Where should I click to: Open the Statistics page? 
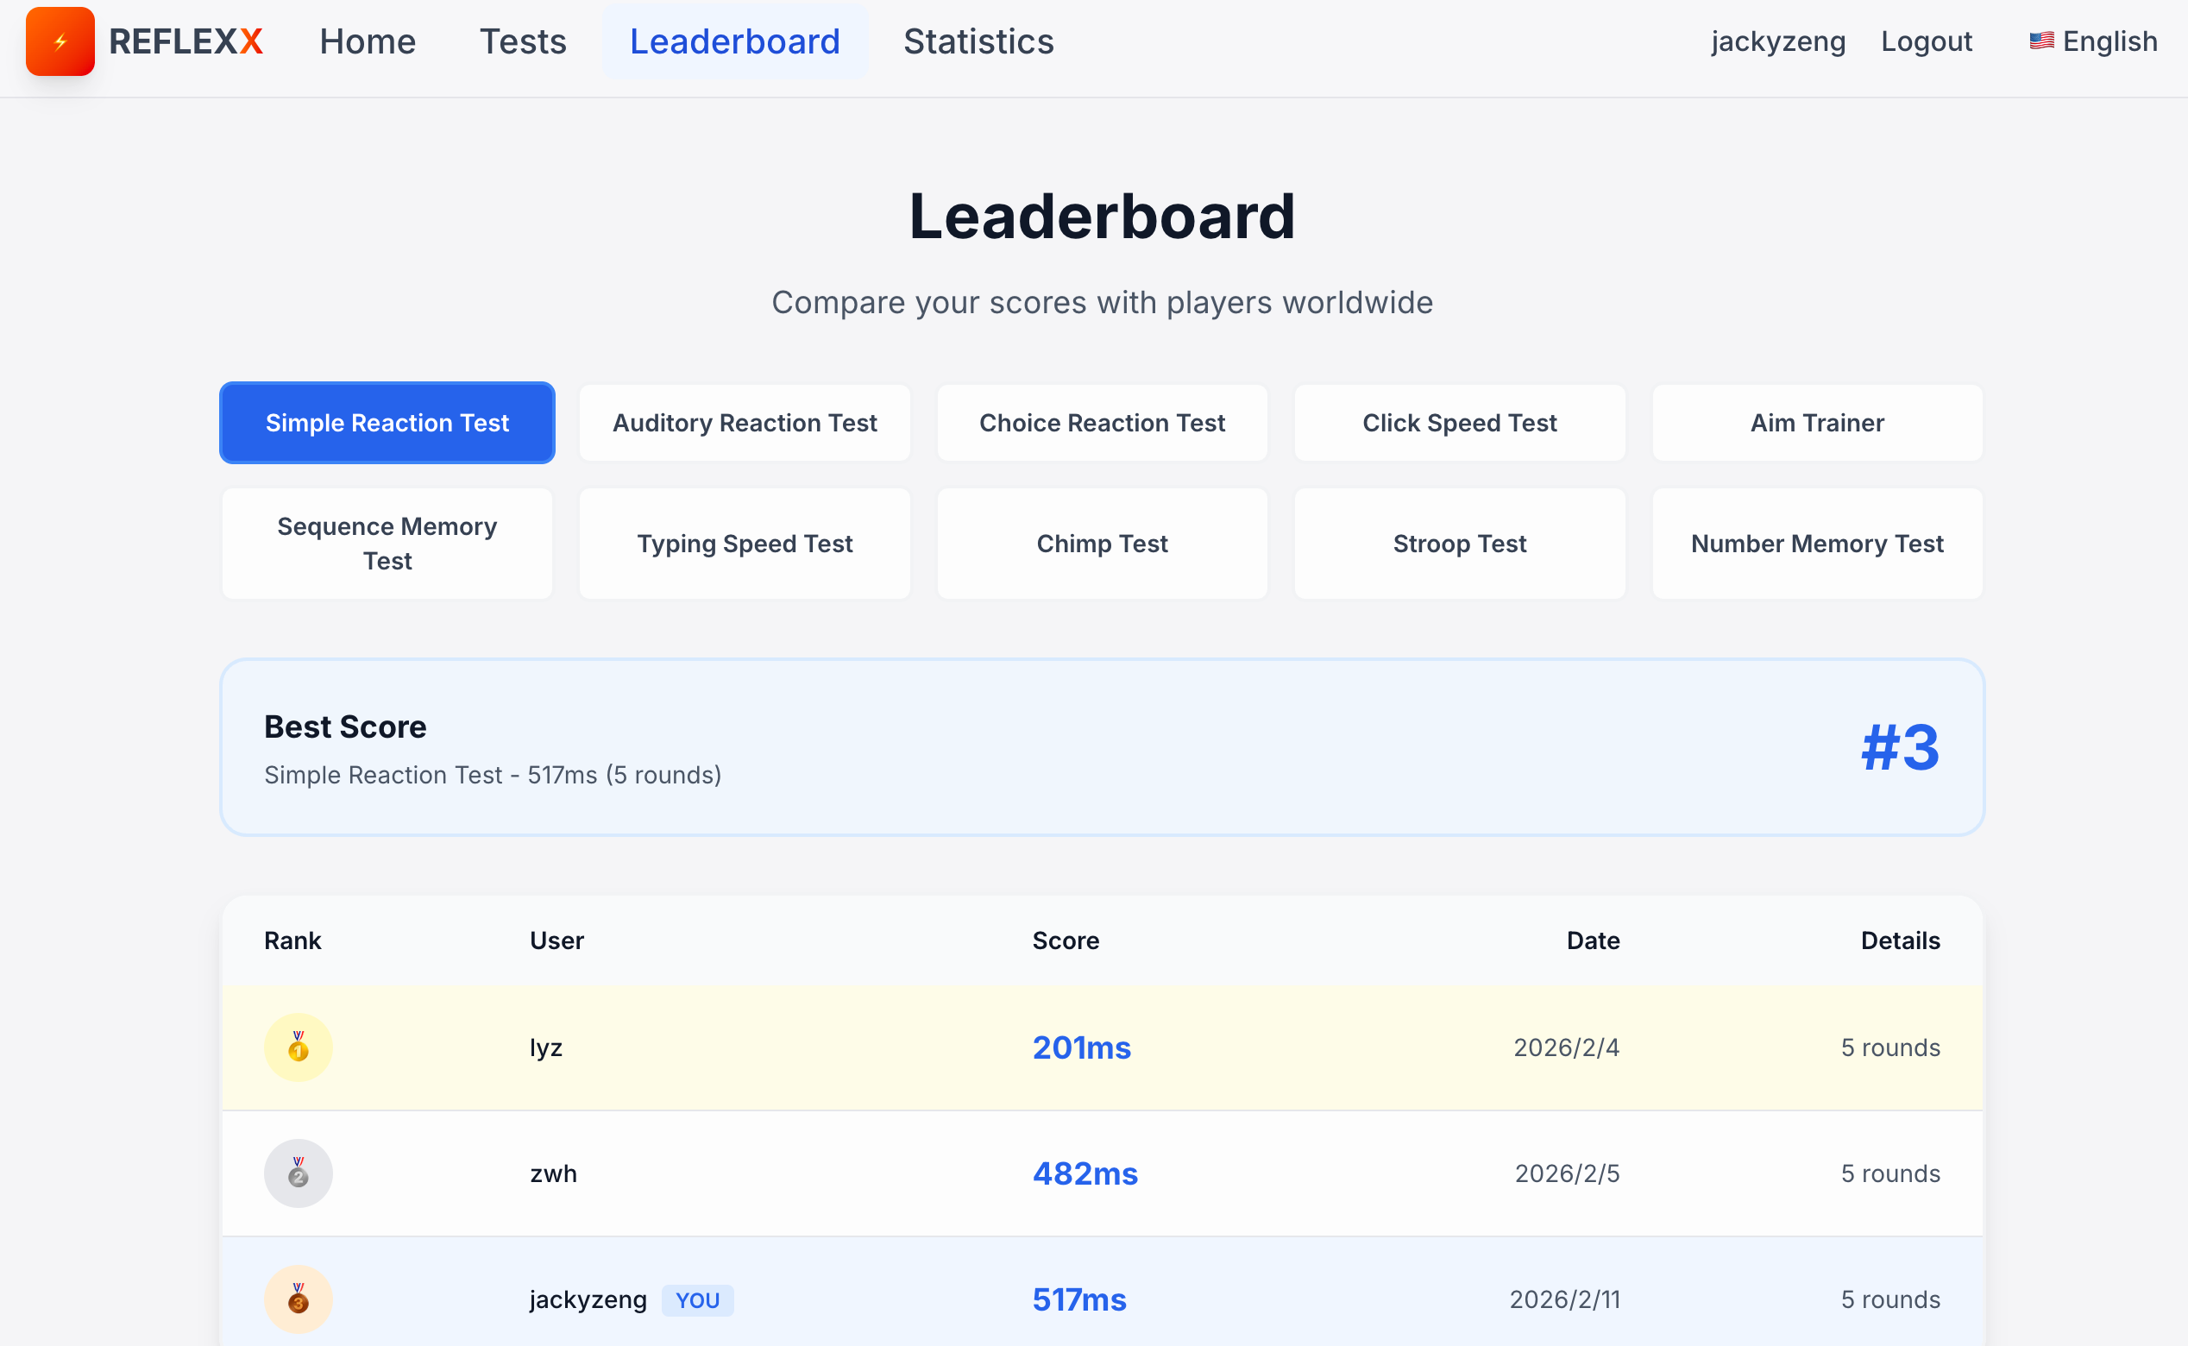978,41
